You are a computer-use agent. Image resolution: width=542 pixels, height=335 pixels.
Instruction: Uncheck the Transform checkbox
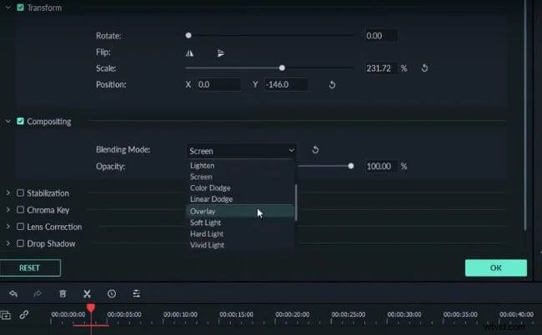point(20,7)
